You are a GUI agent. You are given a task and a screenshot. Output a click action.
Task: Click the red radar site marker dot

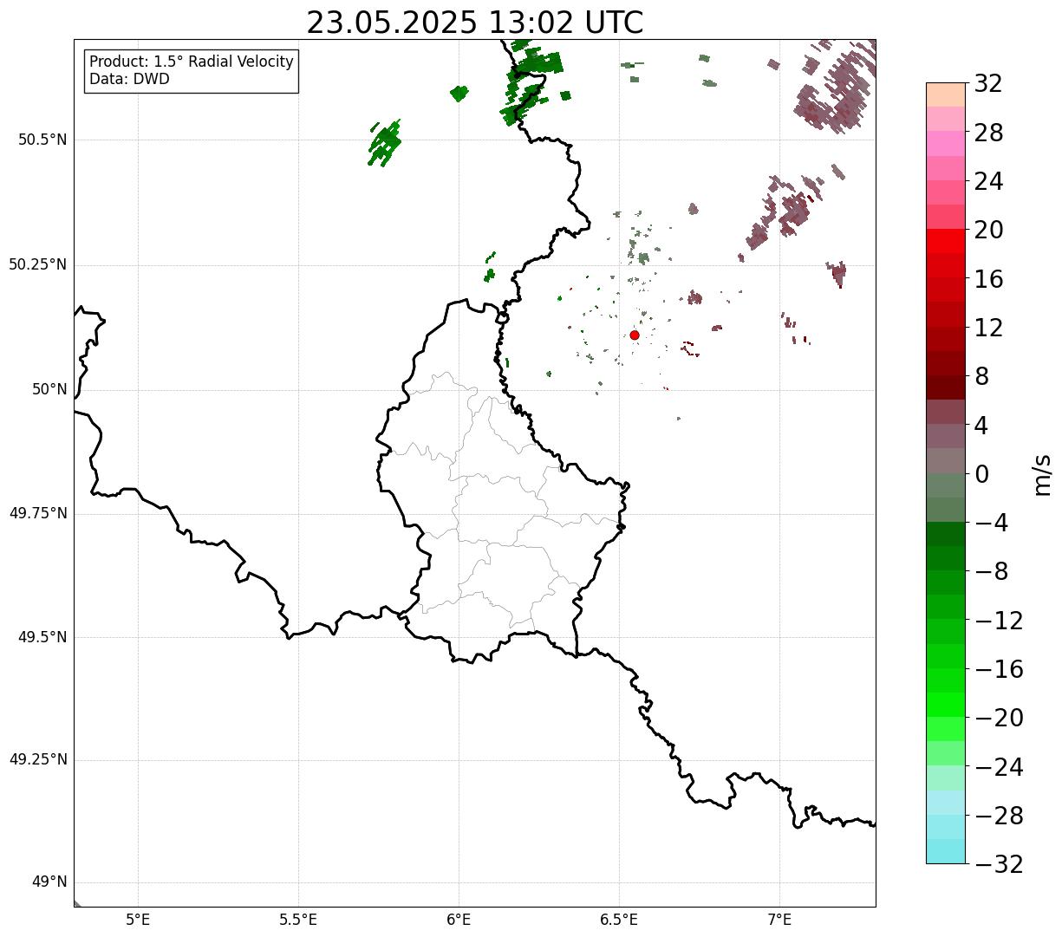click(635, 335)
